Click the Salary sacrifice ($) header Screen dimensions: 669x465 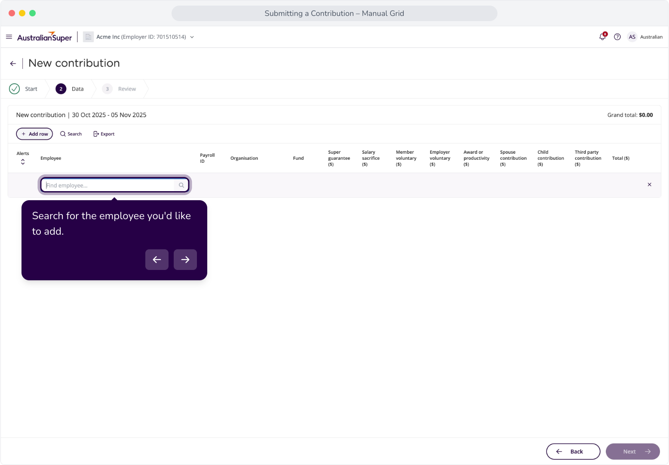click(x=371, y=158)
